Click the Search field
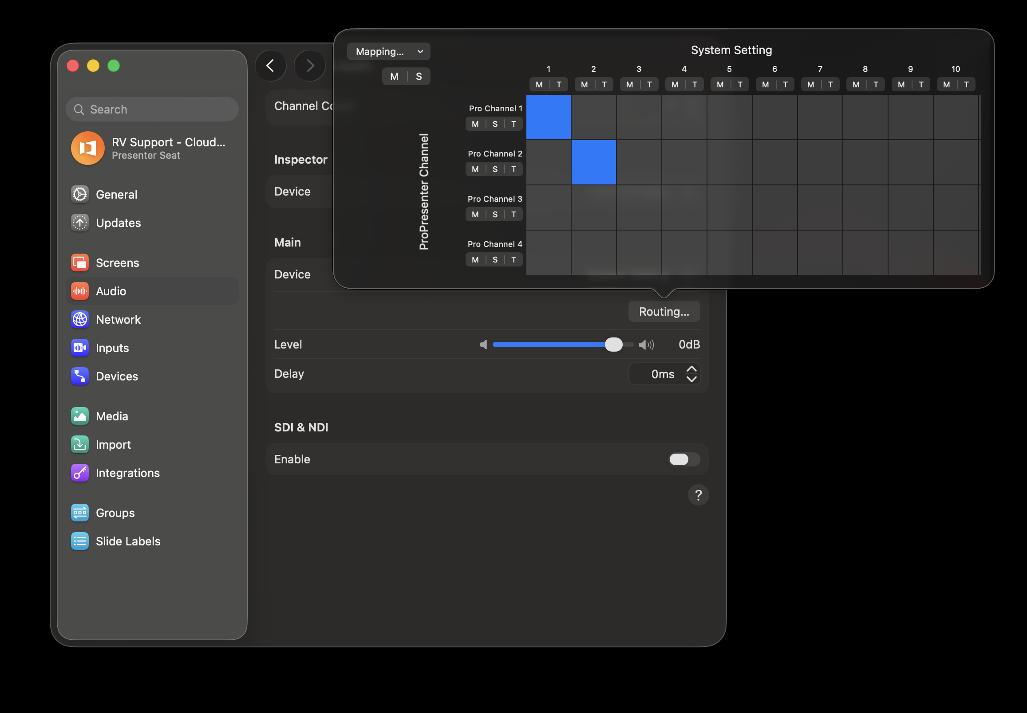 point(152,110)
